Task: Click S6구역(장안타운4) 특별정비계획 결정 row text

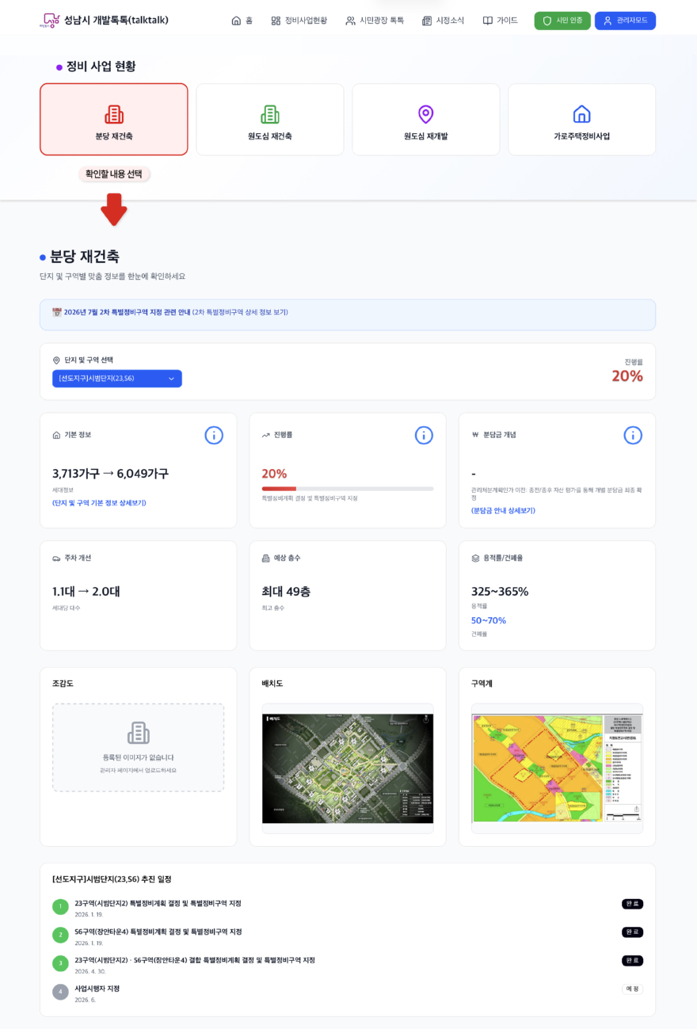Action: coord(158,932)
